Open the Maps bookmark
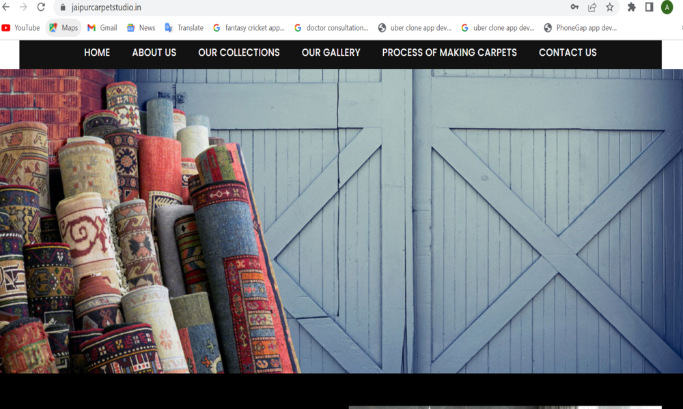 pos(64,28)
